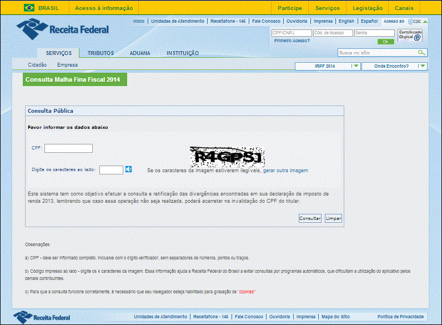Click the green Ok login button
This screenshot has height=325, width=442.
coord(385,42)
